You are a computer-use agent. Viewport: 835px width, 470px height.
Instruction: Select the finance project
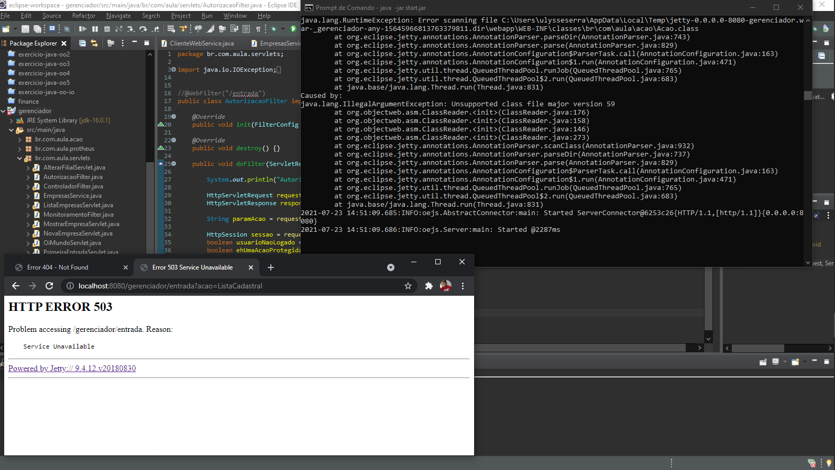28,102
